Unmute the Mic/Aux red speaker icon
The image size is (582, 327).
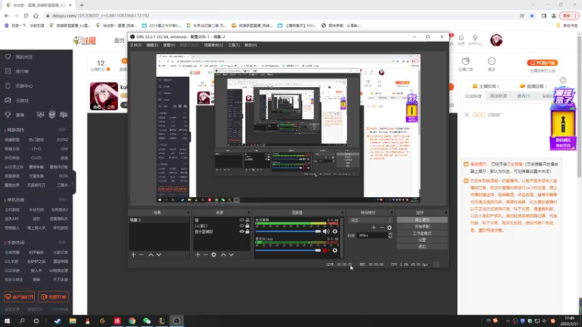point(326,251)
